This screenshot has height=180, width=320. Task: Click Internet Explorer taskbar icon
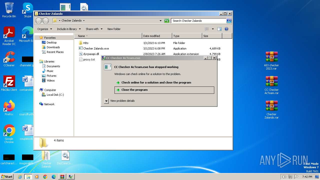pos(20,177)
